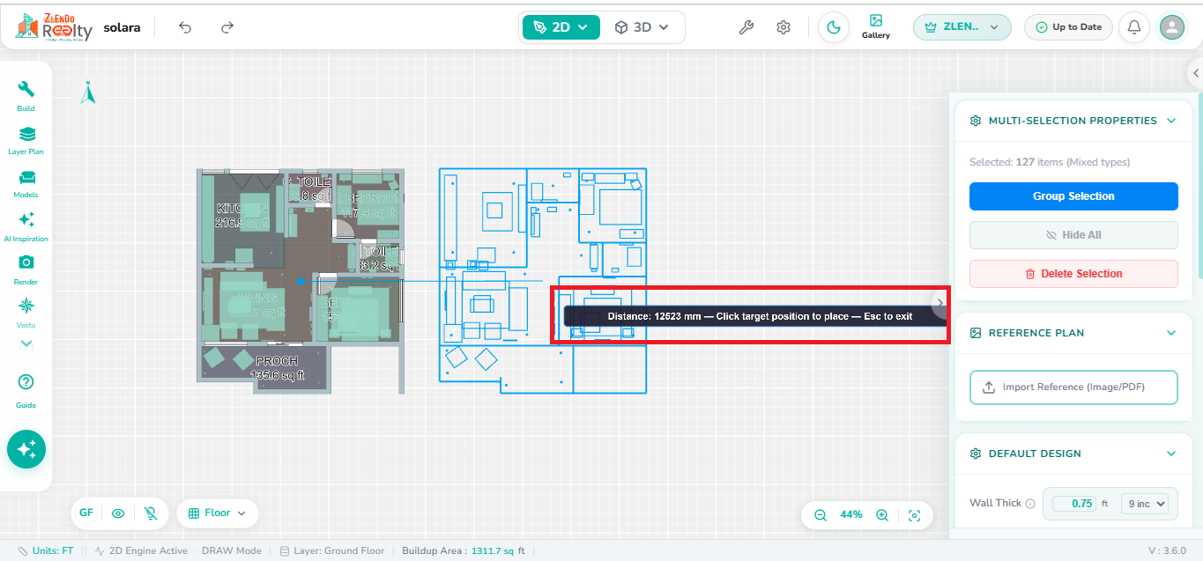Expand more sidebar tools chevron
The image size is (1203, 561).
click(x=26, y=343)
